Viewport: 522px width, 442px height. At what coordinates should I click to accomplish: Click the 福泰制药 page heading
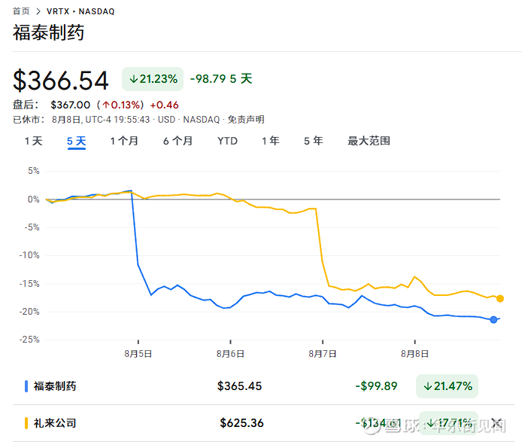coord(49,32)
